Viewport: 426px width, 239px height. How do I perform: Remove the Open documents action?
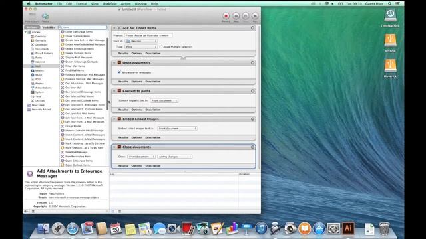coord(252,63)
